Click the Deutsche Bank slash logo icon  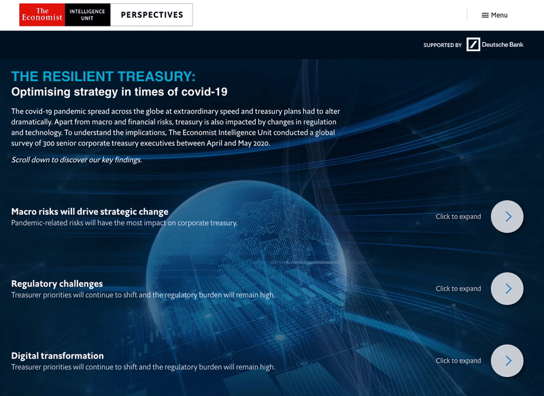click(x=473, y=44)
